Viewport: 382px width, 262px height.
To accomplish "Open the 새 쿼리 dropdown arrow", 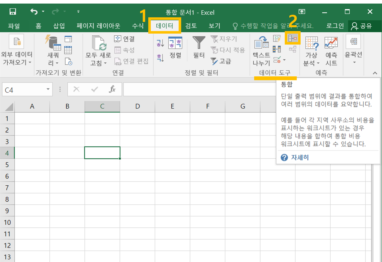I will pos(57,63).
